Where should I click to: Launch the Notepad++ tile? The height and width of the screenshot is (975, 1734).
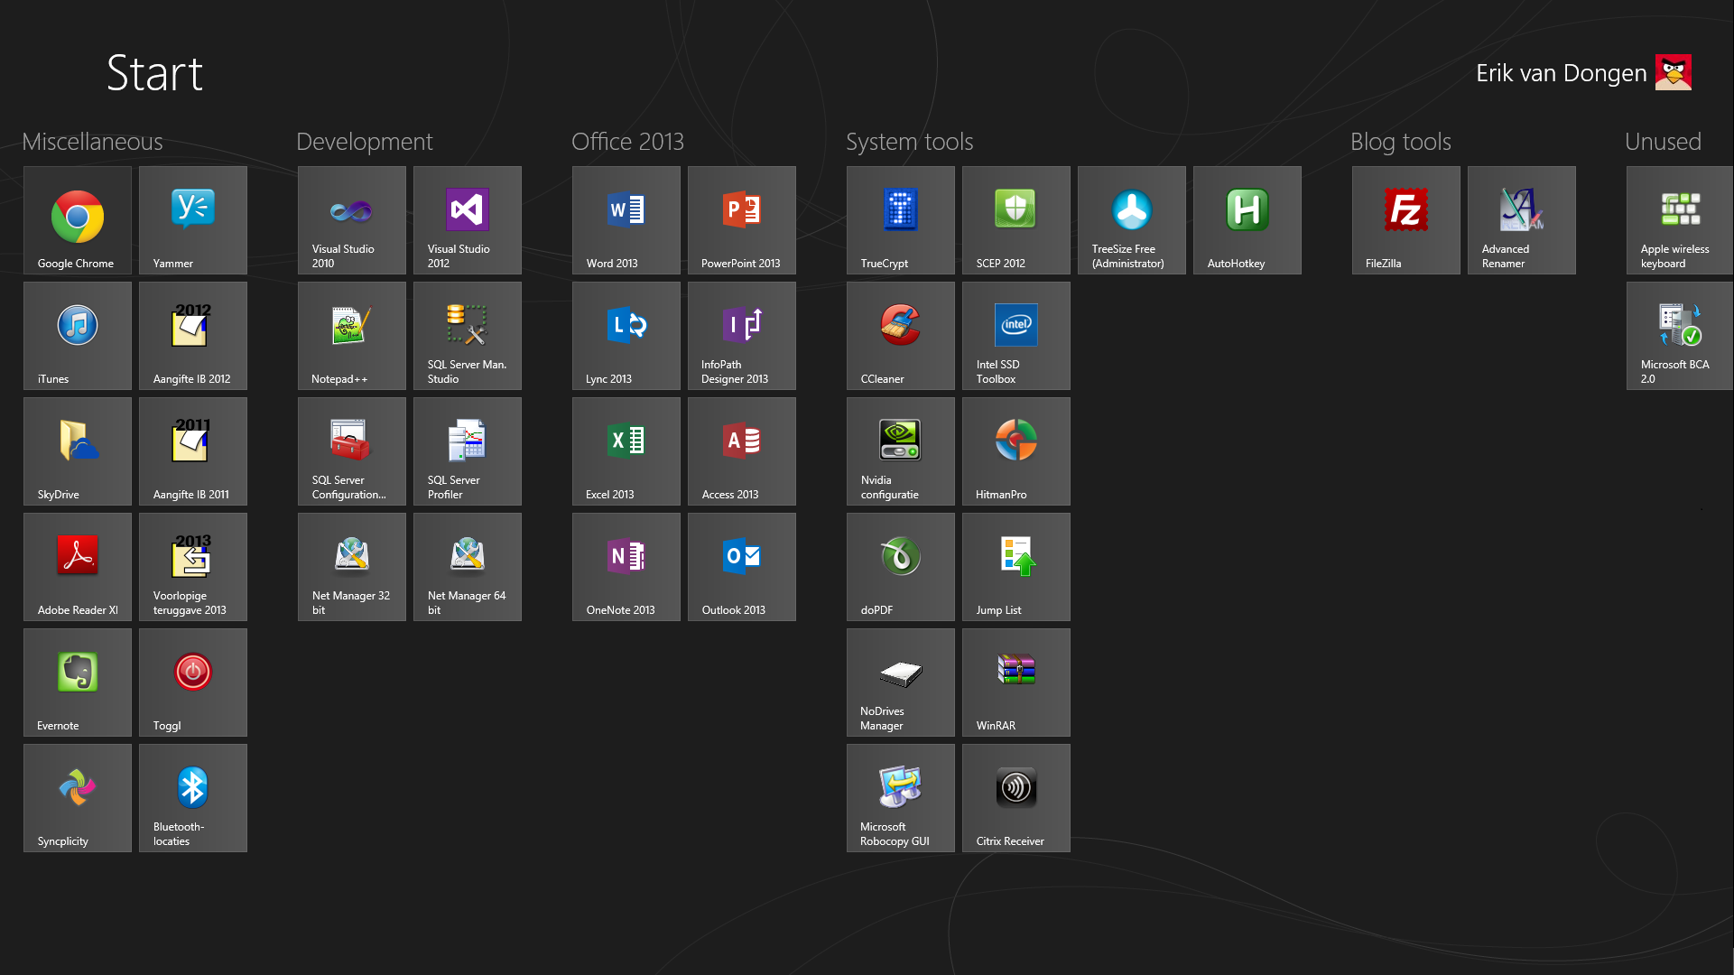[x=352, y=336]
